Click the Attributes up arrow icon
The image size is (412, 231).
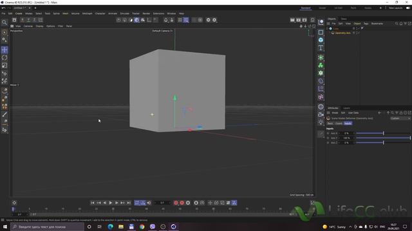tap(388, 113)
